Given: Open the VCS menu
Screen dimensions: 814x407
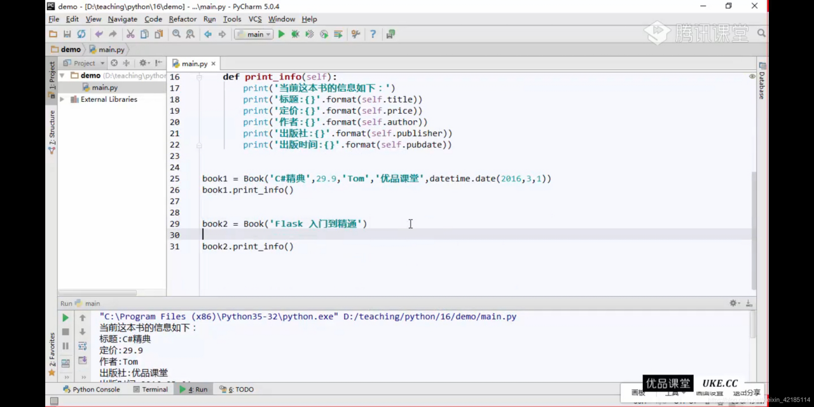Looking at the screenshot, I should 255,19.
